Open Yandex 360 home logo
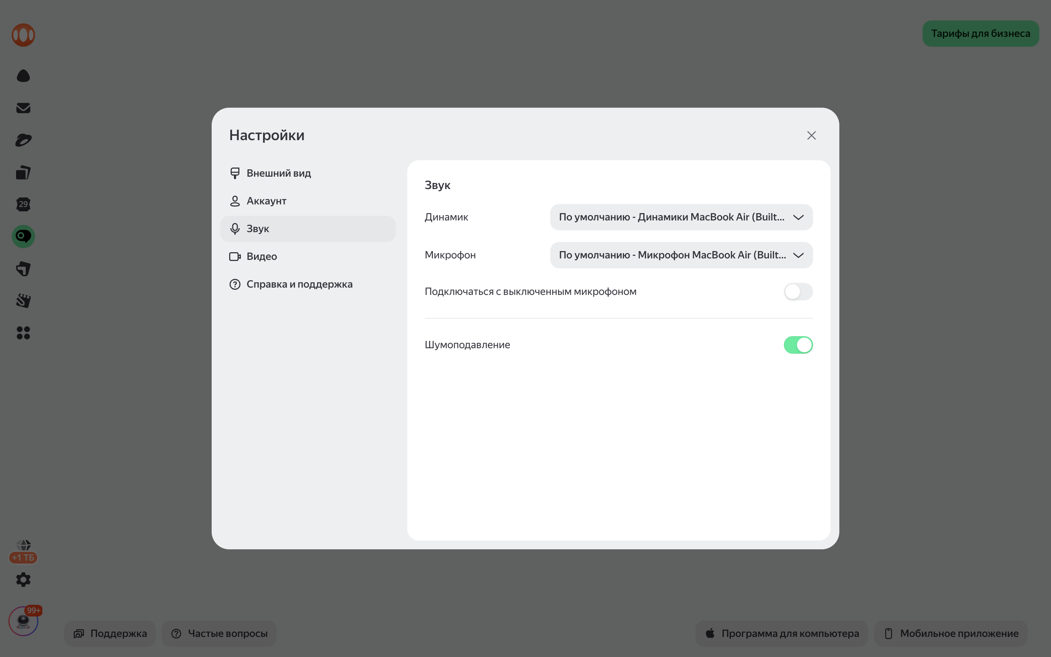This screenshot has width=1051, height=657. [x=23, y=35]
